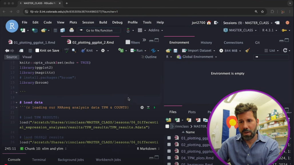Open the R 4.3.1 version dropdown
The height and width of the screenshot is (165, 294).
269,30
